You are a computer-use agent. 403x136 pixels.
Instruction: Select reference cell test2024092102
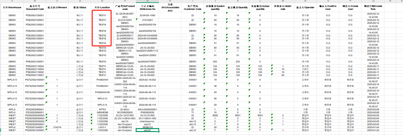pos(148,31)
